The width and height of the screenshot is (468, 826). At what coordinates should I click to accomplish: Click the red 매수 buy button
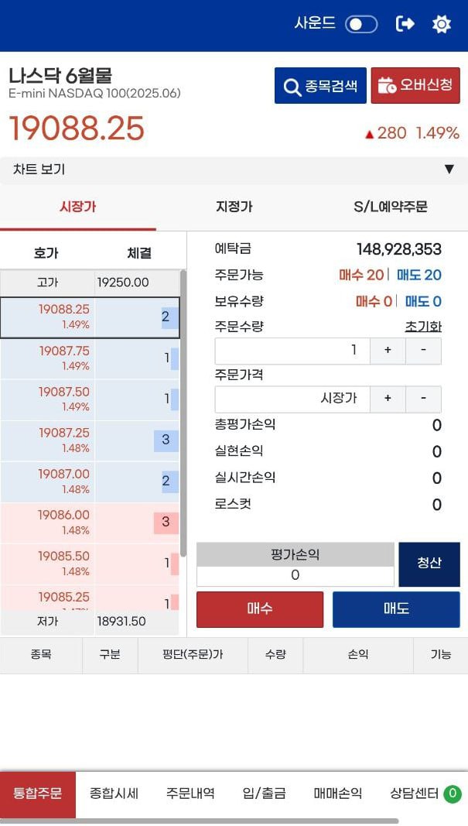(x=260, y=609)
